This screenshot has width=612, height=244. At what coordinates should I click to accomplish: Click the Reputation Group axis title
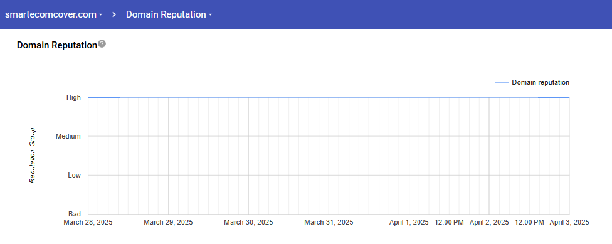pos(33,156)
